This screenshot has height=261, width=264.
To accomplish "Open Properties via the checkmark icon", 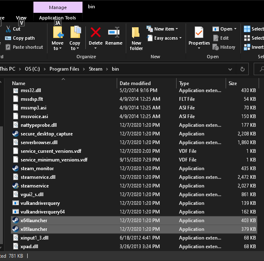I will tap(199, 32).
